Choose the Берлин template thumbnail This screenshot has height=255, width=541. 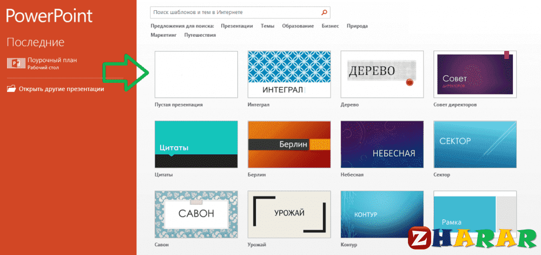tap(289, 145)
